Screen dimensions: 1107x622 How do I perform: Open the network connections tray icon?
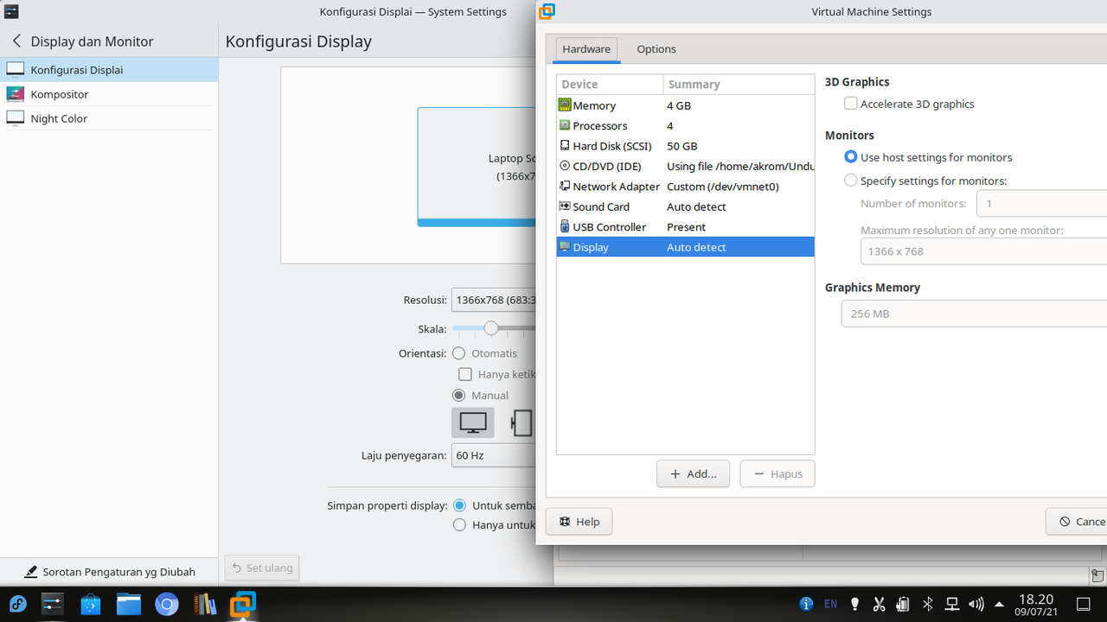click(951, 604)
